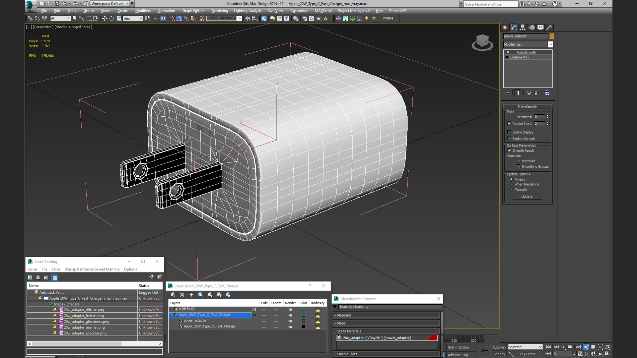Go to start of animation
The height and width of the screenshot is (358, 637).
coord(548,347)
